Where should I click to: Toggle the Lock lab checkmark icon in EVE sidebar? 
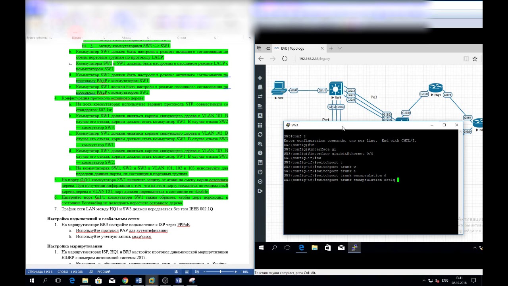[x=260, y=182]
